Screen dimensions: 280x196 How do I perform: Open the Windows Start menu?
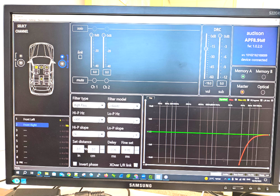18,173
